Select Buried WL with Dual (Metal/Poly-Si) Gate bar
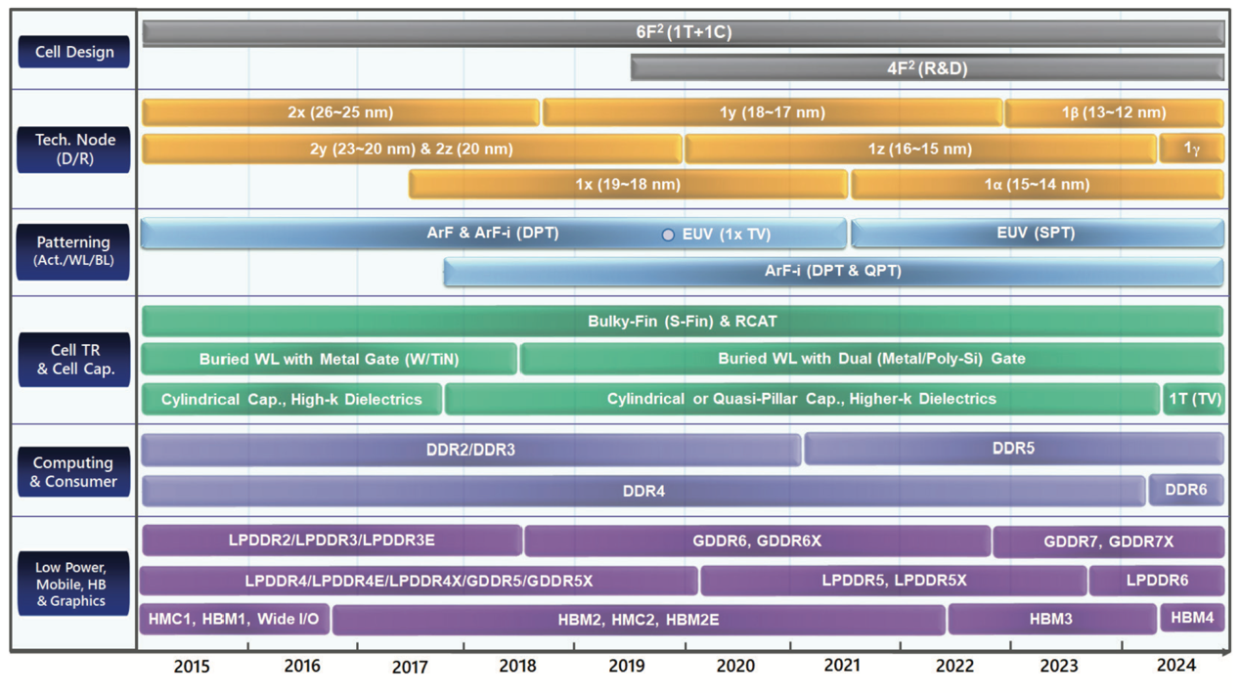Viewport: 1240px width, 693px height. click(x=872, y=359)
